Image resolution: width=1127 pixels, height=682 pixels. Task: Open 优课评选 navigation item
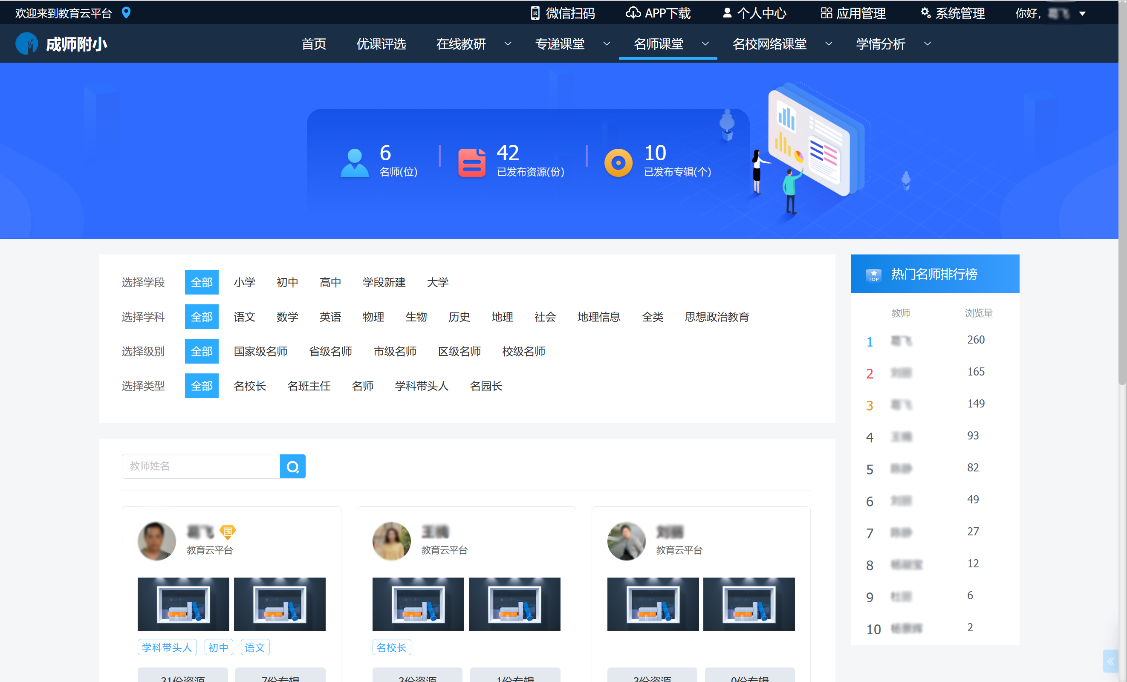click(381, 44)
